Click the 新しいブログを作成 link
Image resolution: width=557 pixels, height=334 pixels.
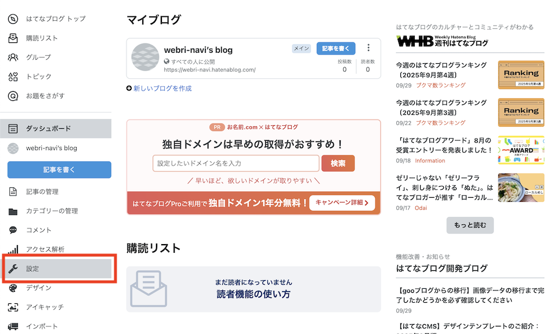point(162,89)
